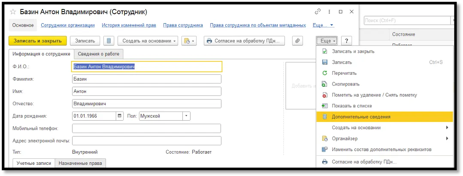
Task: Click the birth date field 01.01.1966
Action: (94, 116)
